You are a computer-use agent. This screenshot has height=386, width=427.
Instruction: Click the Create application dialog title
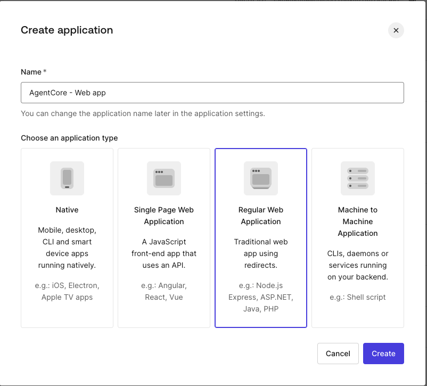[67, 30]
